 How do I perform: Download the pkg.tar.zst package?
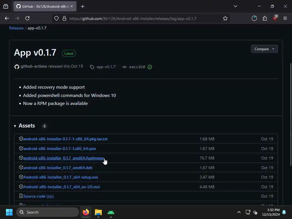[x=65, y=139]
